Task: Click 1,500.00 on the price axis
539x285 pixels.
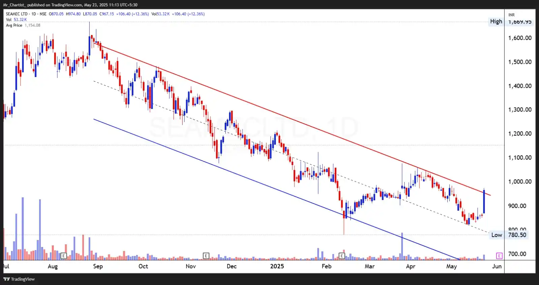Action: [x=520, y=62]
